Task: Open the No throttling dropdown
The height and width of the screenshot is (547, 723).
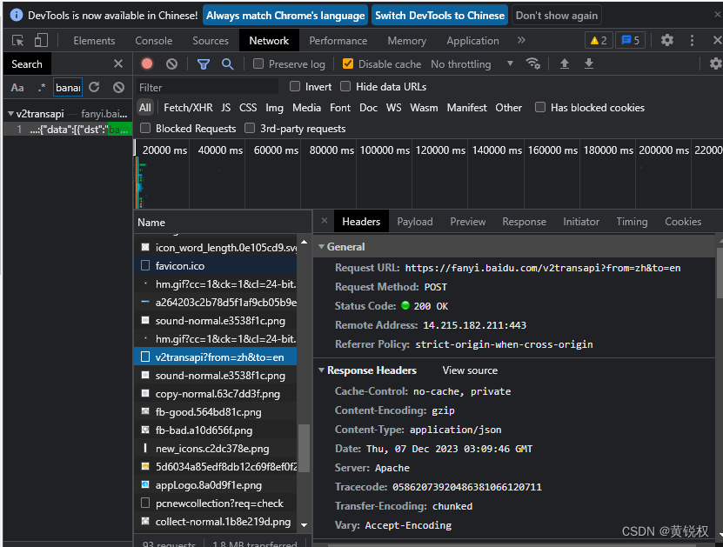Action: [472, 64]
